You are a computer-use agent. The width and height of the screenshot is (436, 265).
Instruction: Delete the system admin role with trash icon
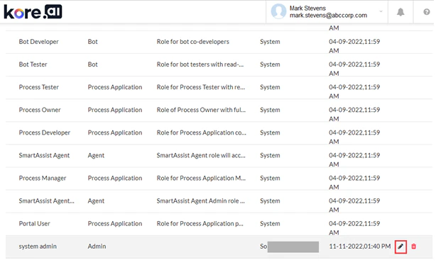(414, 247)
